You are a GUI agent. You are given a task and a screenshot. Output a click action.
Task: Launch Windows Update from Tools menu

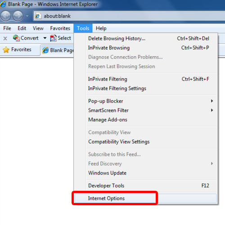[145, 173]
